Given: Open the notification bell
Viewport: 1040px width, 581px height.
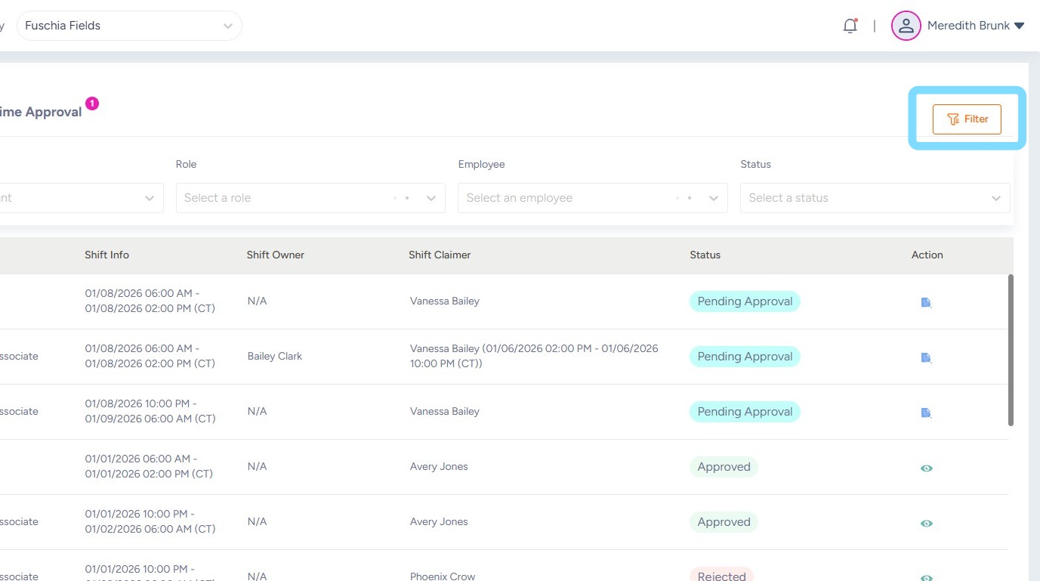Looking at the screenshot, I should pyautogui.click(x=850, y=26).
